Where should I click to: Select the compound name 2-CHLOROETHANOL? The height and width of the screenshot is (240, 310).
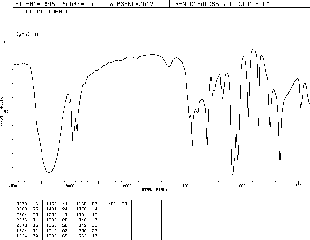pyautogui.click(x=42, y=12)
